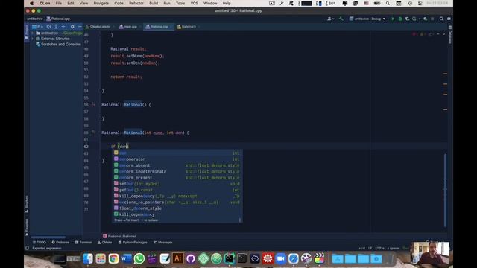477x268 pixels.
Task: Choose 'denorm_present' completion suggestion
Action: (x=177, y=177)
